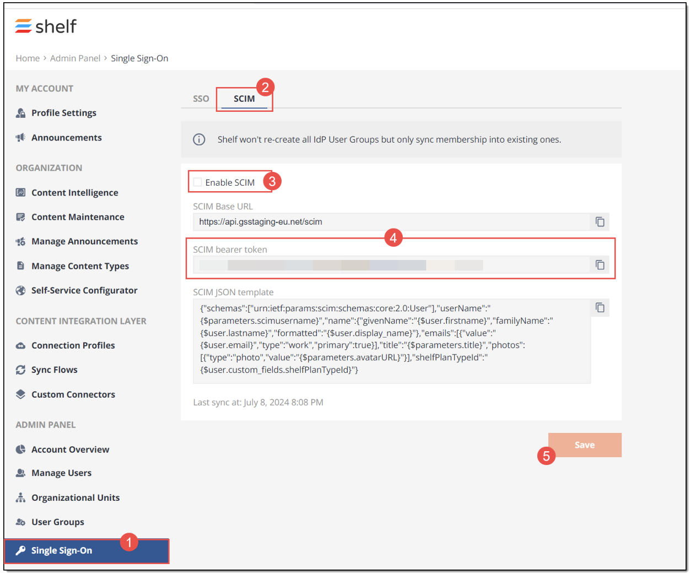Click the Profile Settings user icon
The image size is (690, 574).
(20, 113)
